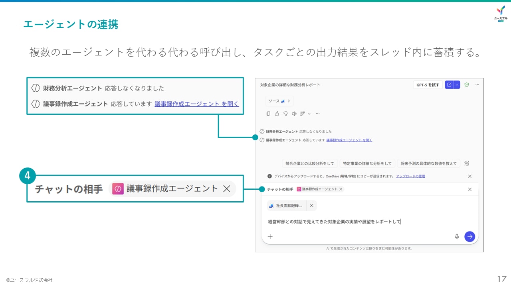The width and height of the screenshot is (511, 287).
Task: Give a thumbs down to the response
Action: coord(286,114)
